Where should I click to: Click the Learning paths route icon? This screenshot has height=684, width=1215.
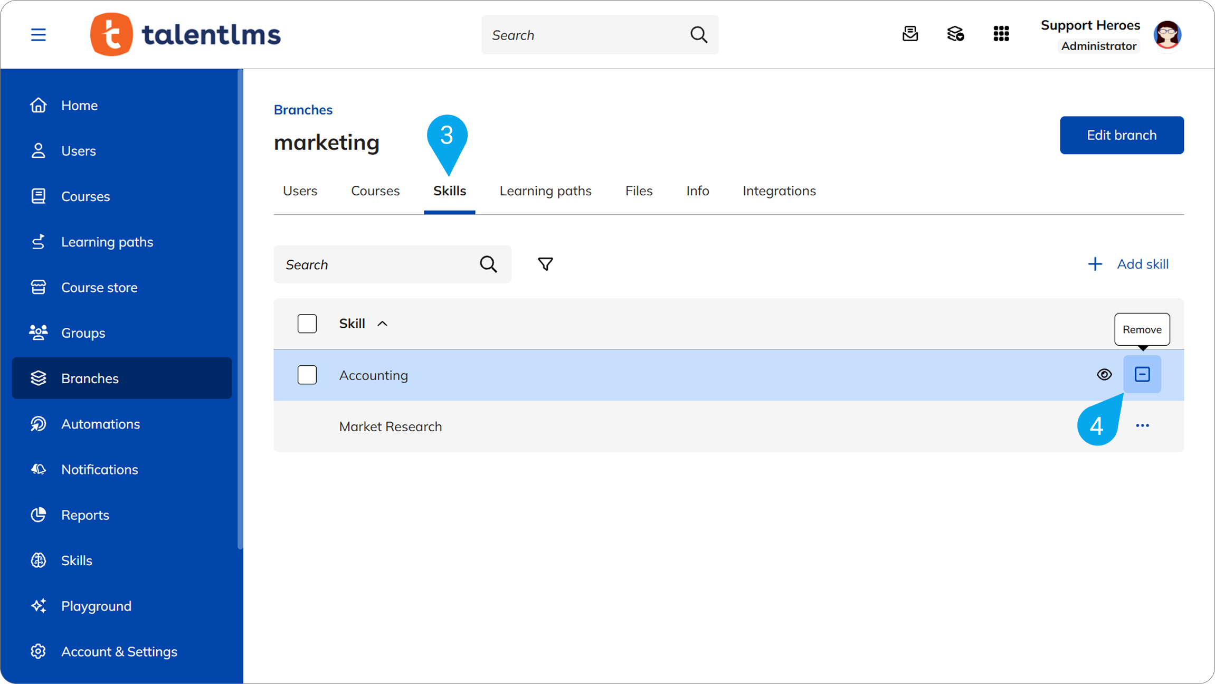[38, 242]
